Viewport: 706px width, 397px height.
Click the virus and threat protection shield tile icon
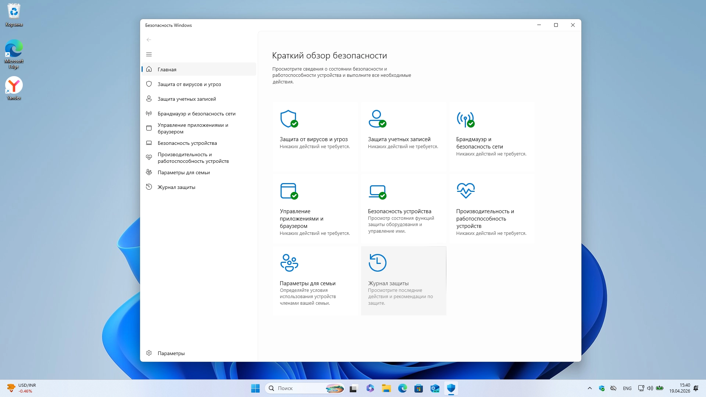289,119
